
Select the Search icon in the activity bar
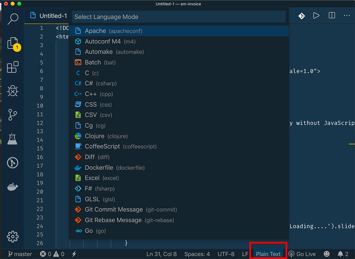(x=12, y=19)
